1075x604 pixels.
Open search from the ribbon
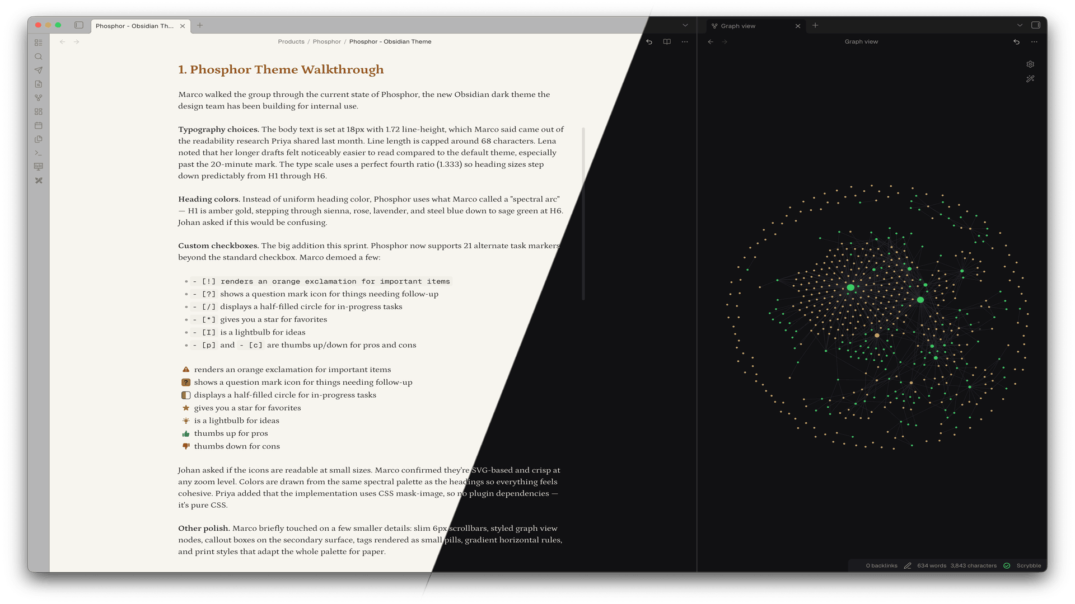pyautogui.click(x=38, y=56)
